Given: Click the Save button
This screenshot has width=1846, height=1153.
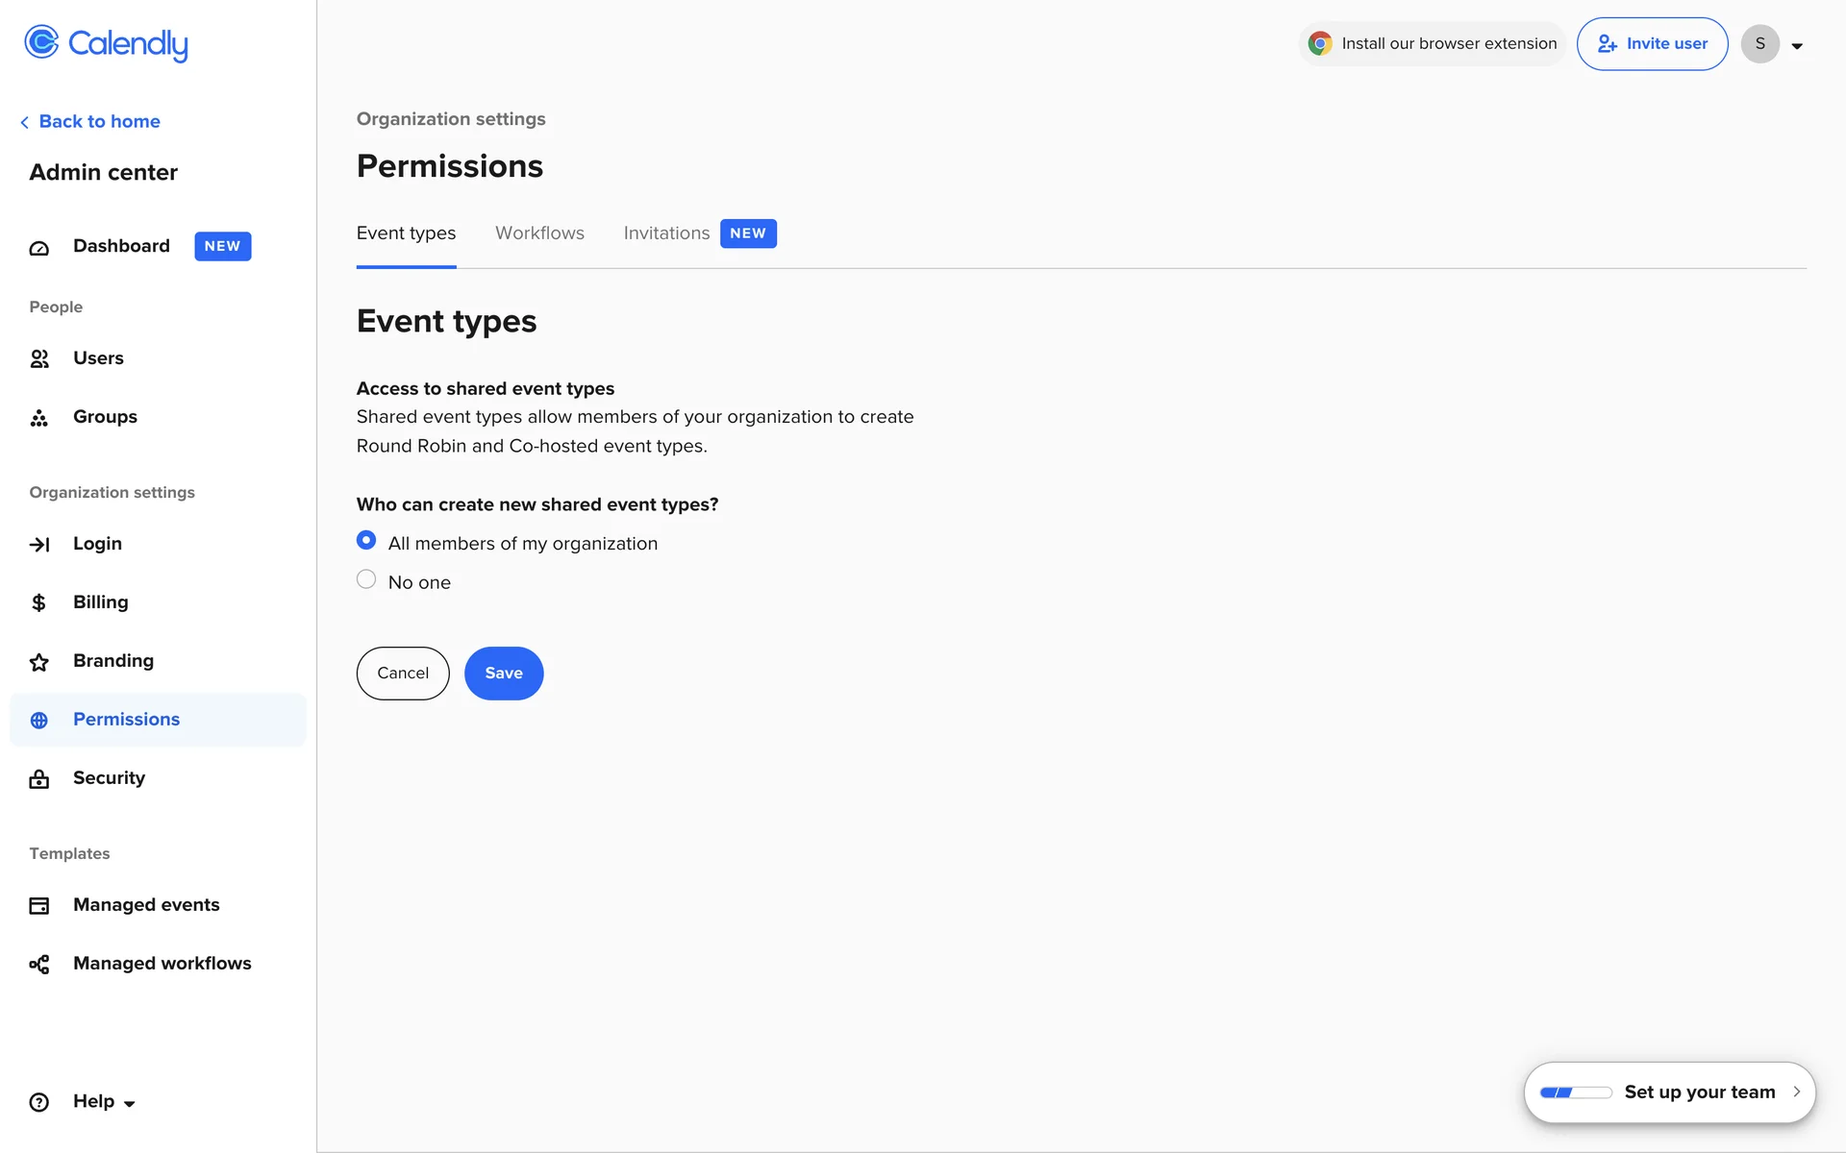Looking at the screenshot, I should pos(504,674).
